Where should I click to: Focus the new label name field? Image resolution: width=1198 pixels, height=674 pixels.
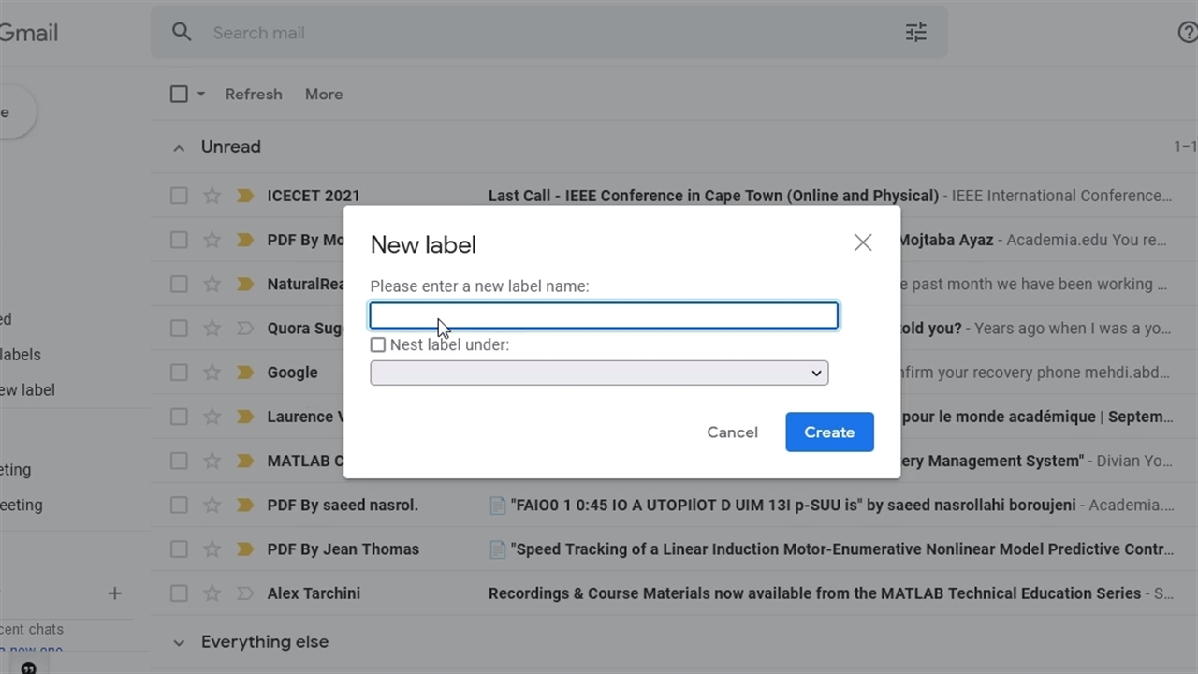(604, 315)
